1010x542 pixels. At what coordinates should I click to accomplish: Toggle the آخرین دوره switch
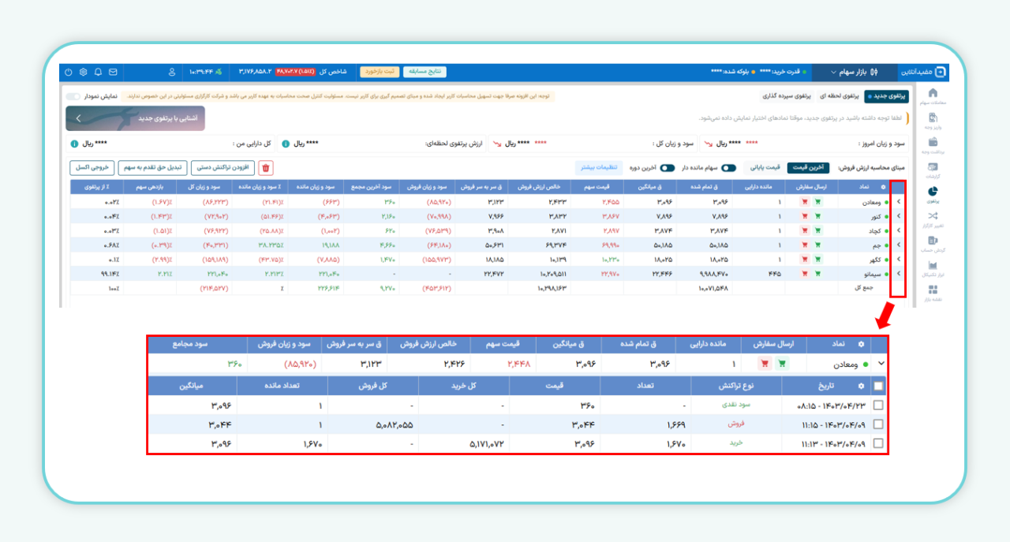[x=668, y=167]
